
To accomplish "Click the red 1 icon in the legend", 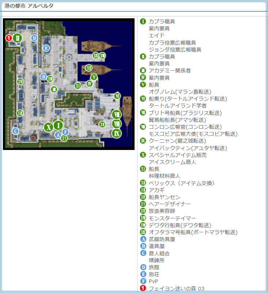I will 143,289.
